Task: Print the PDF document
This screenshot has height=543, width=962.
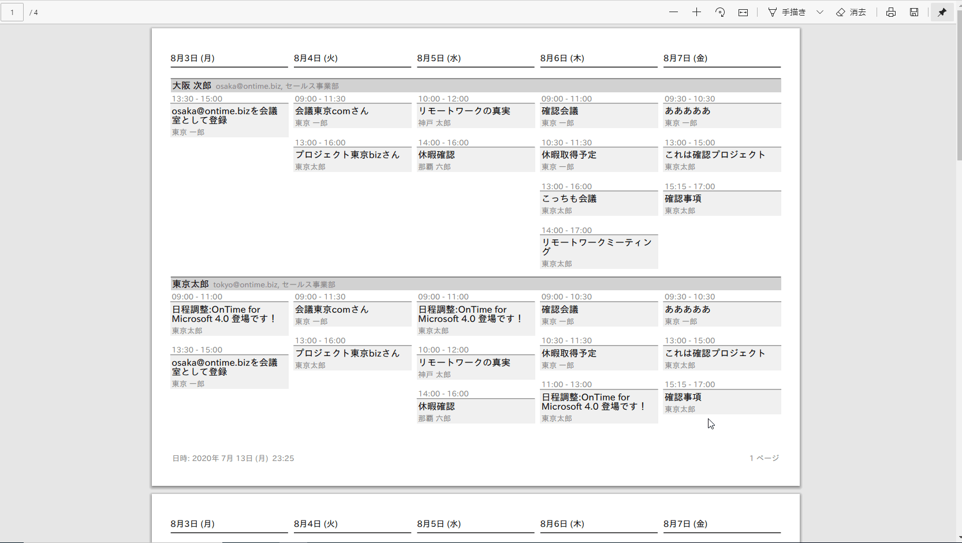Action: coord(891,12)
